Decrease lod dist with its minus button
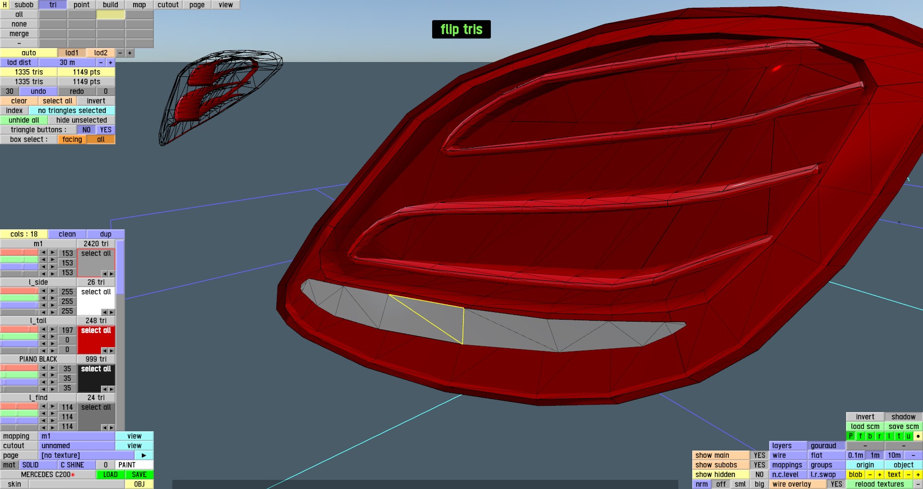The image size is (923, 489). tap(101, 63)
